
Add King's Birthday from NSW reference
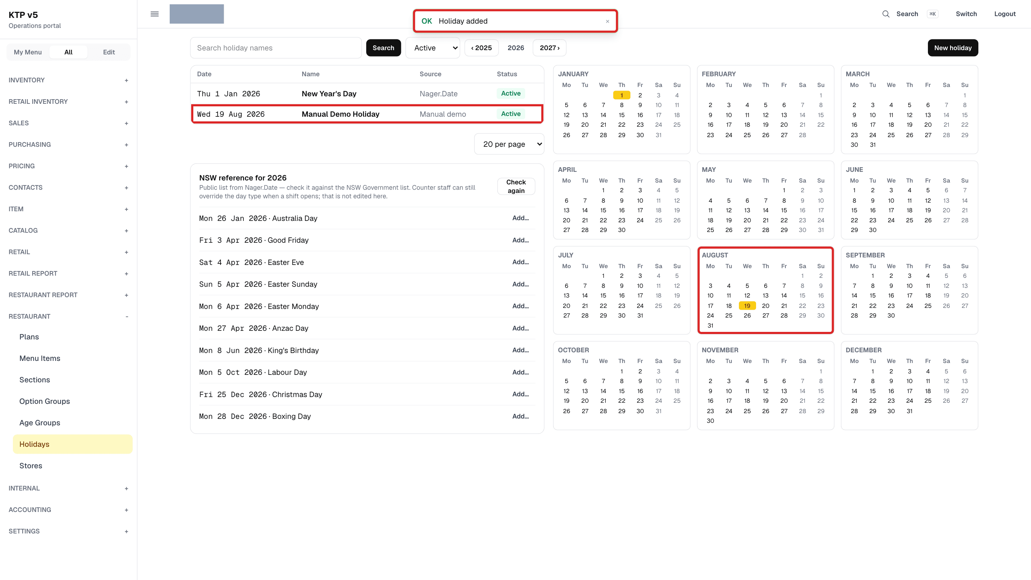[520, 350]
